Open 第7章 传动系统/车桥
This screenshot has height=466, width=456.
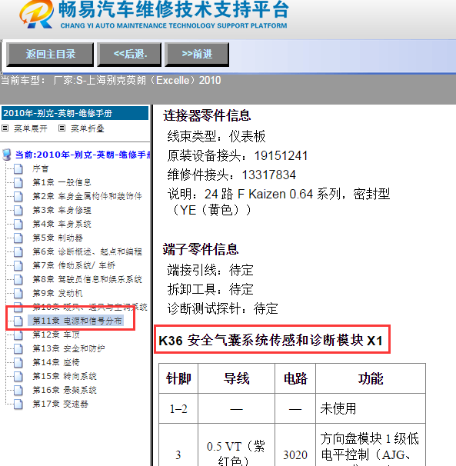74,265
